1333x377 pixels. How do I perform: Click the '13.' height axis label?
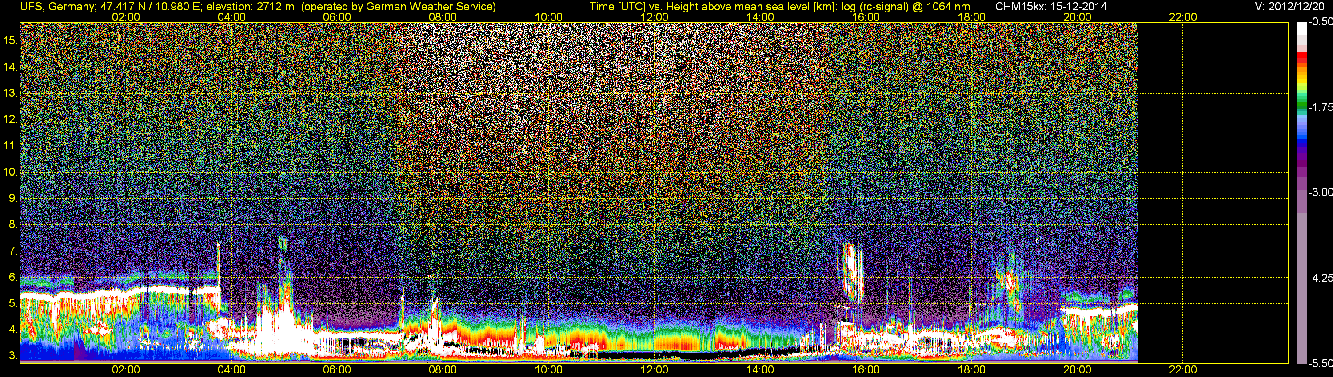pyautogui.click(x=10, y=93)
